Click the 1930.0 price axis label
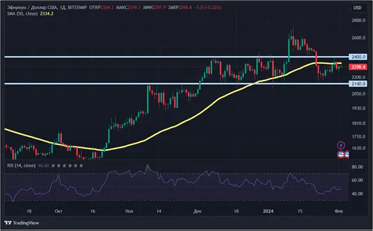373x231 pixels. click(359, 108)
